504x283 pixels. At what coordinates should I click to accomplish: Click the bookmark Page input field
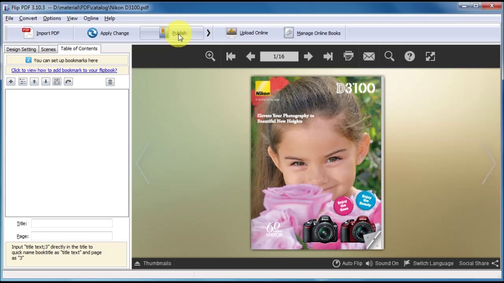coord(72,236)
